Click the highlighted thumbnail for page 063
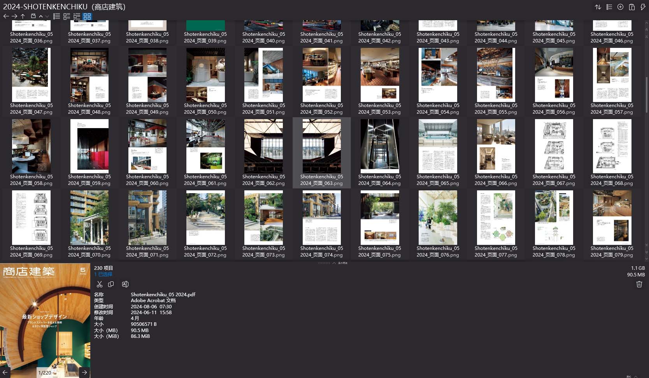Screen dimensions: 649x378 click(322, 146)
